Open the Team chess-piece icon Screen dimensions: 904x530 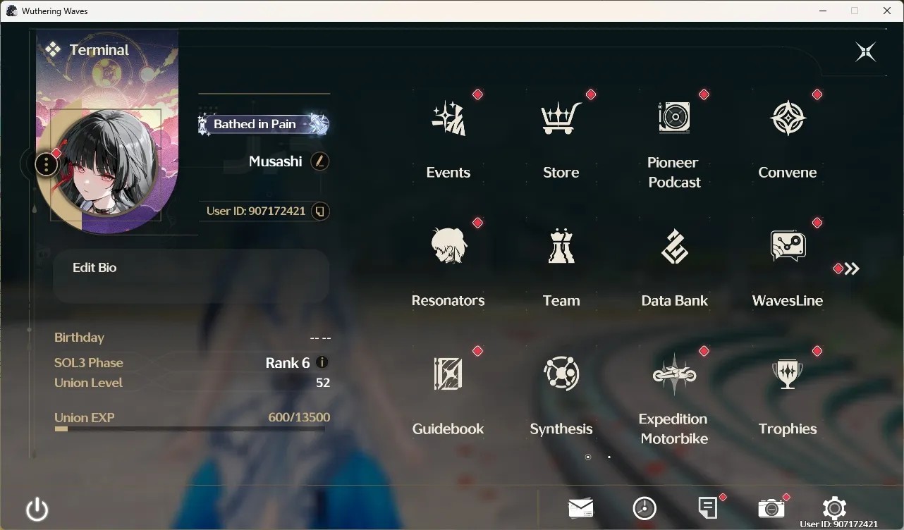click(561, 246)
